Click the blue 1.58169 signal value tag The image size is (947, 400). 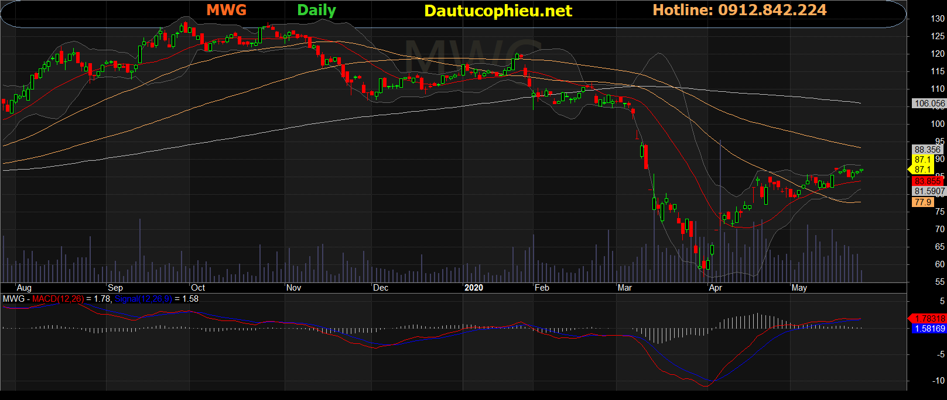tap(929, 329)
